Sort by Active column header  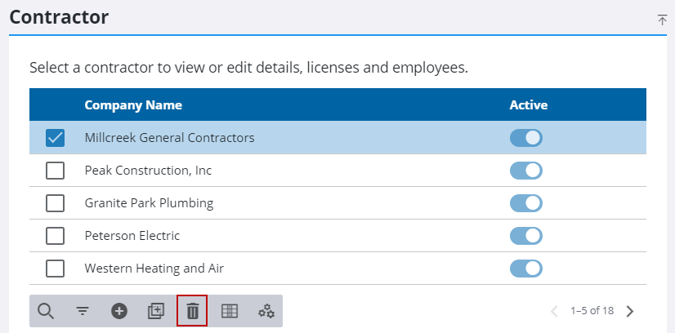(x=529, y=105)
